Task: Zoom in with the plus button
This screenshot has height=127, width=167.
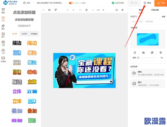Action: click(103, 10)
